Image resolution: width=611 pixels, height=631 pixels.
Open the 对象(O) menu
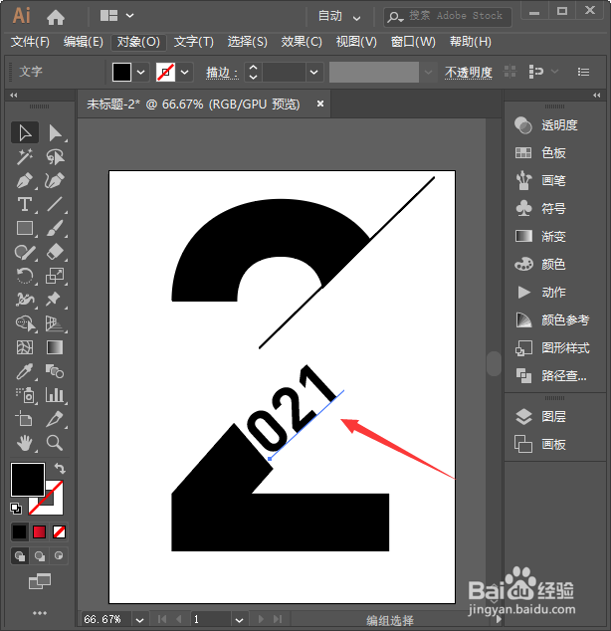click(x=138, y=42)
